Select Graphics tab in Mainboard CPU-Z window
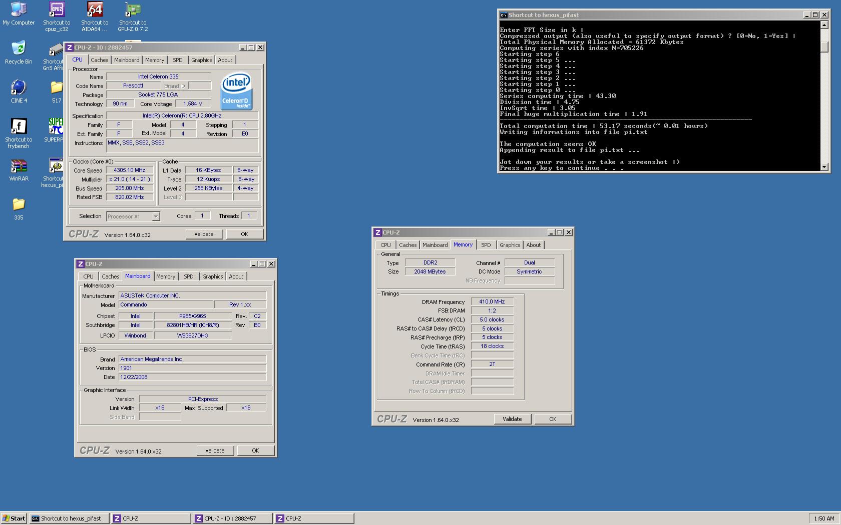 (213, 276)
